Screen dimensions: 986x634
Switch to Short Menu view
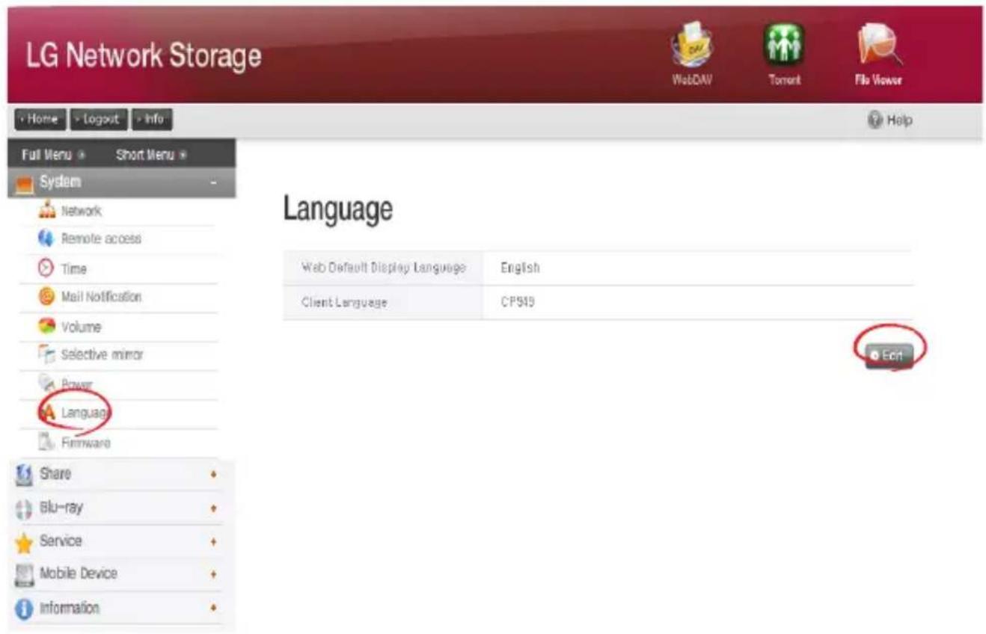[x=151, y=155]
